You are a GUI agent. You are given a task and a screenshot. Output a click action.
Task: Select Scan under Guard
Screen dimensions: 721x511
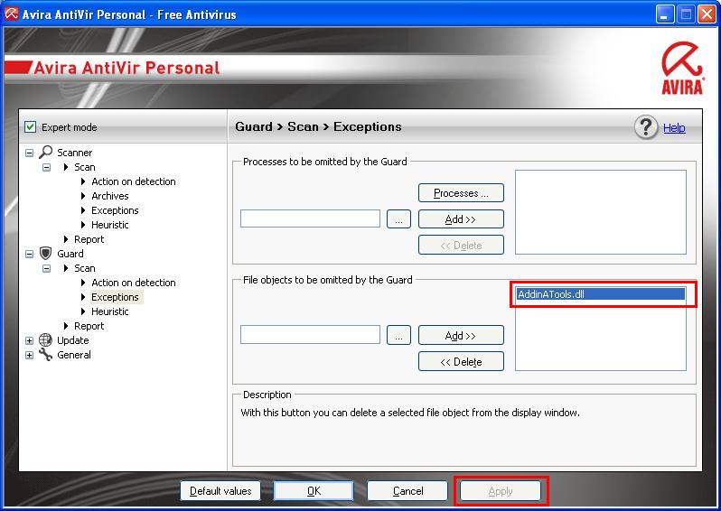(x=85, y=268)
